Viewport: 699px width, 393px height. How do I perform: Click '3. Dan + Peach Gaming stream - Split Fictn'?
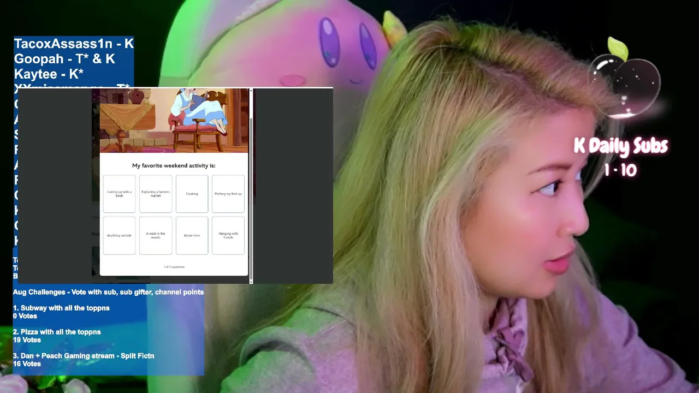tap(84, 356)
